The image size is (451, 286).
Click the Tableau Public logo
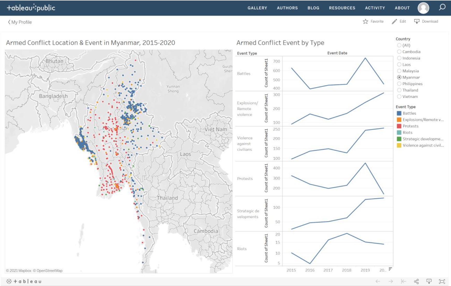coord(31,8)
